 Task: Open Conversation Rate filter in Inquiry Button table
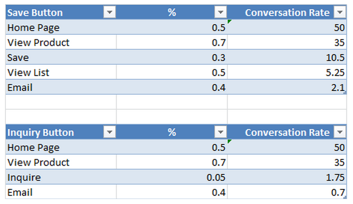(339, 132)
